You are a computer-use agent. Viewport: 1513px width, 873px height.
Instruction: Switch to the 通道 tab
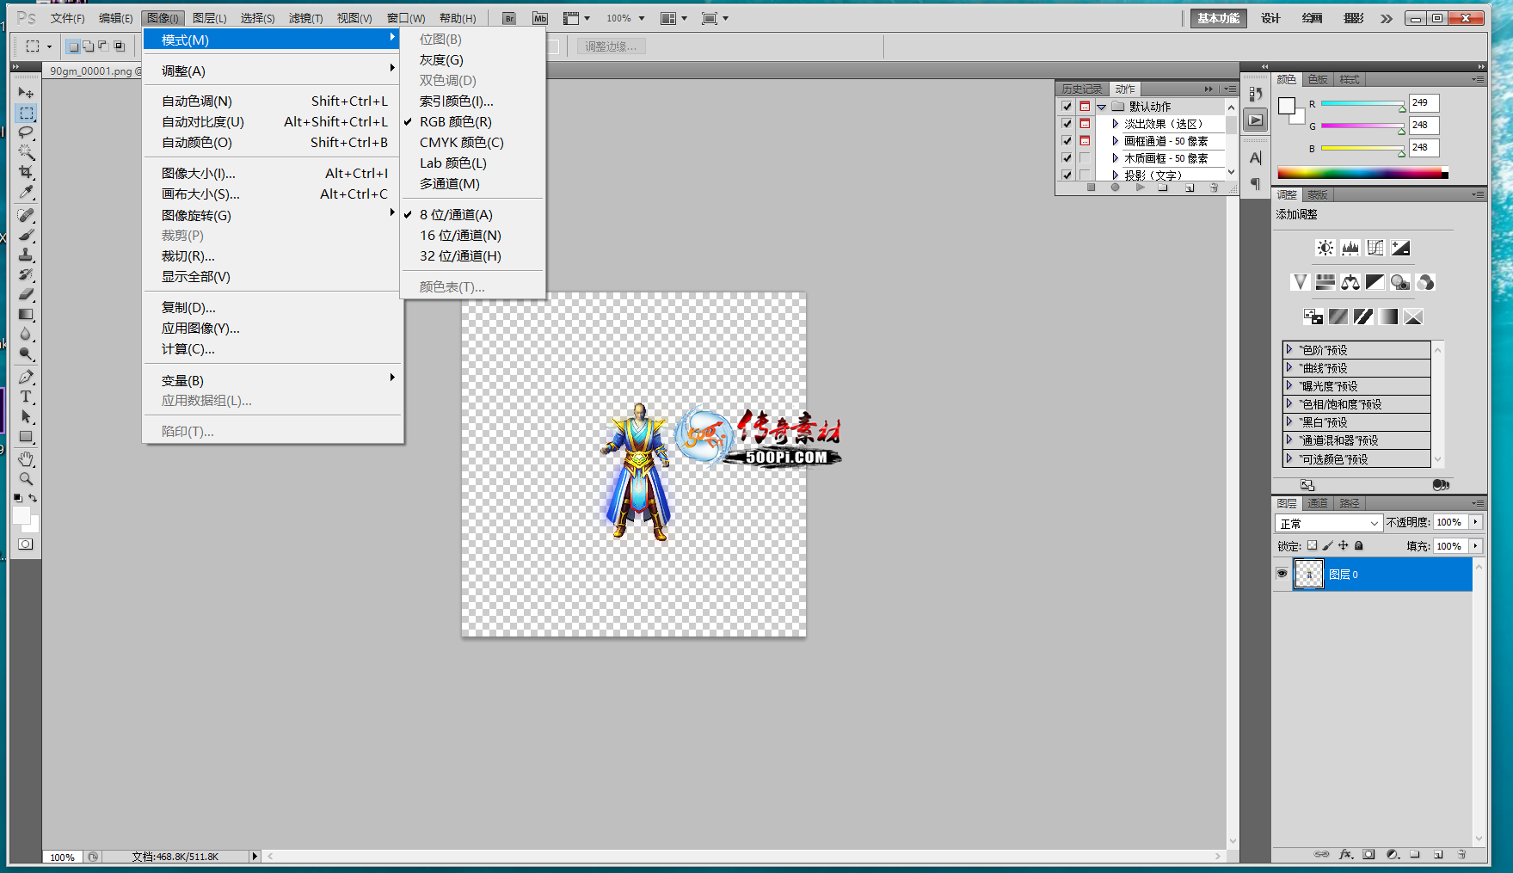point(1318,503)
